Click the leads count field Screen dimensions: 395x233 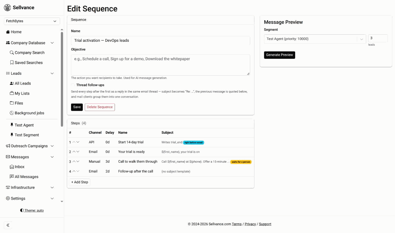(378, 38)
